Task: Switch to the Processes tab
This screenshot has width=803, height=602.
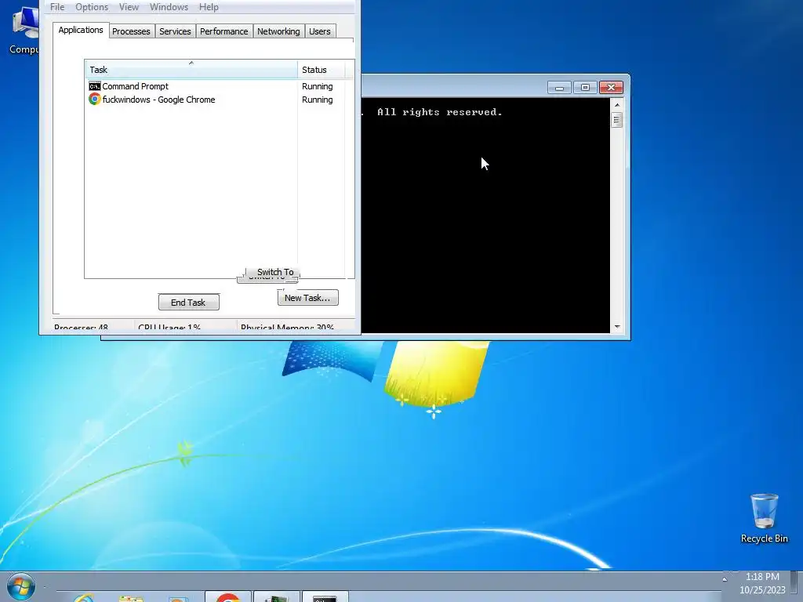Action: click(131, 31)
